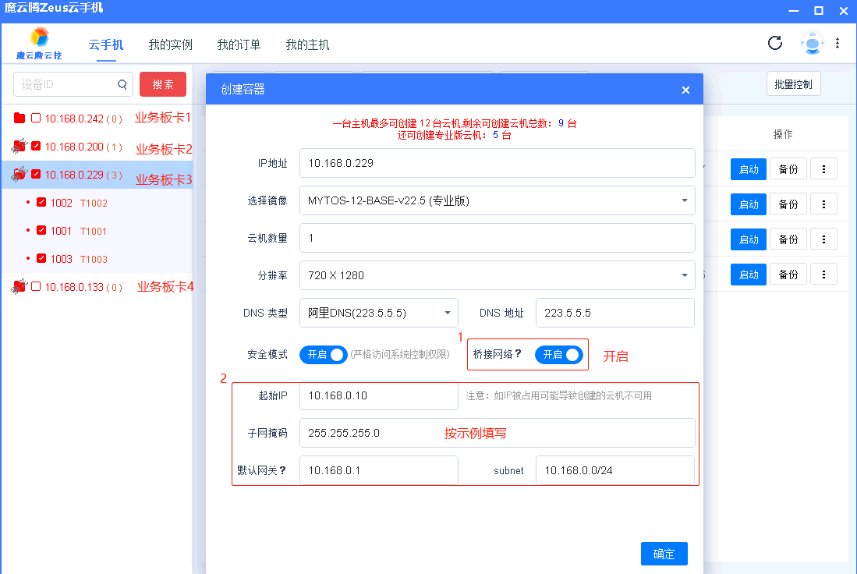
Task: Click the 启动 button for the first device row
Action: [x=748, y=168]
